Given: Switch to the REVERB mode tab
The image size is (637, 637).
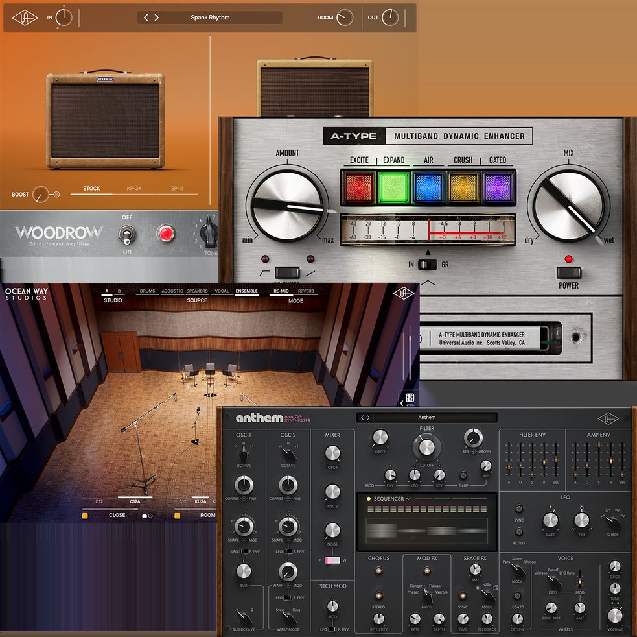Looking at the screenshot, I should 305,291.
